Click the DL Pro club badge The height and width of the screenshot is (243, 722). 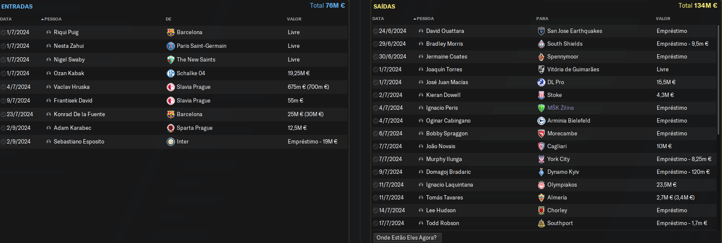(x=541, y=82)
